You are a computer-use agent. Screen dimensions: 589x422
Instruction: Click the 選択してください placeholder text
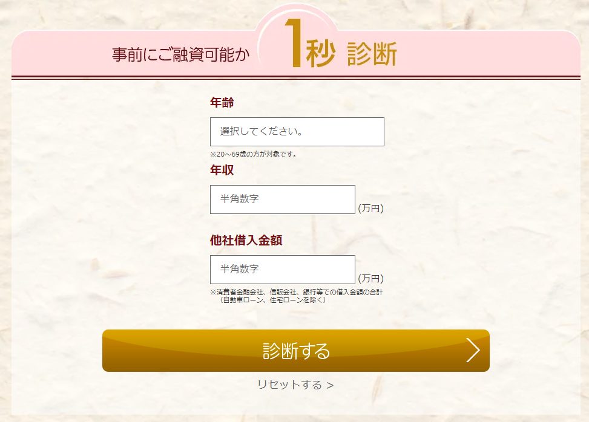(x=261, y=132)
